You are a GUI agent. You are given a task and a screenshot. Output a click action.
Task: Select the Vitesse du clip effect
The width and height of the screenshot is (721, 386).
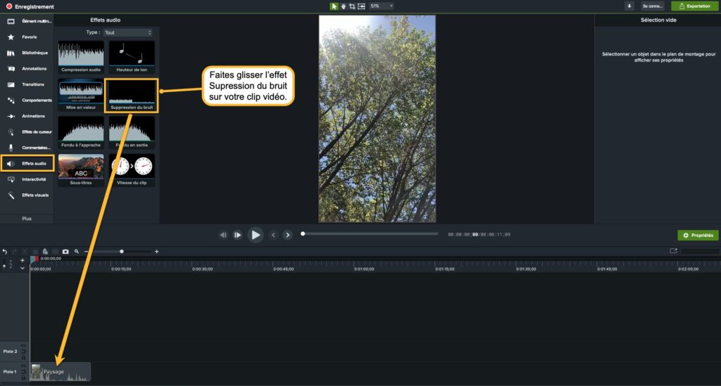[132, 170]
